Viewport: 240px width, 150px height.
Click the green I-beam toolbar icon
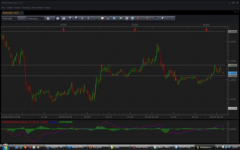point(96,18)
